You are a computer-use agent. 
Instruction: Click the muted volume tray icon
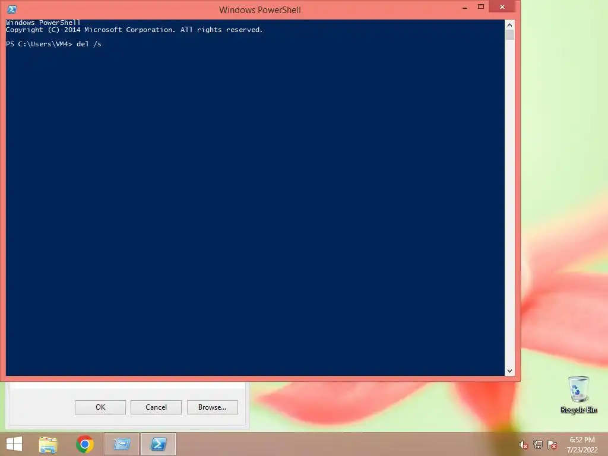tap(523, 445)
